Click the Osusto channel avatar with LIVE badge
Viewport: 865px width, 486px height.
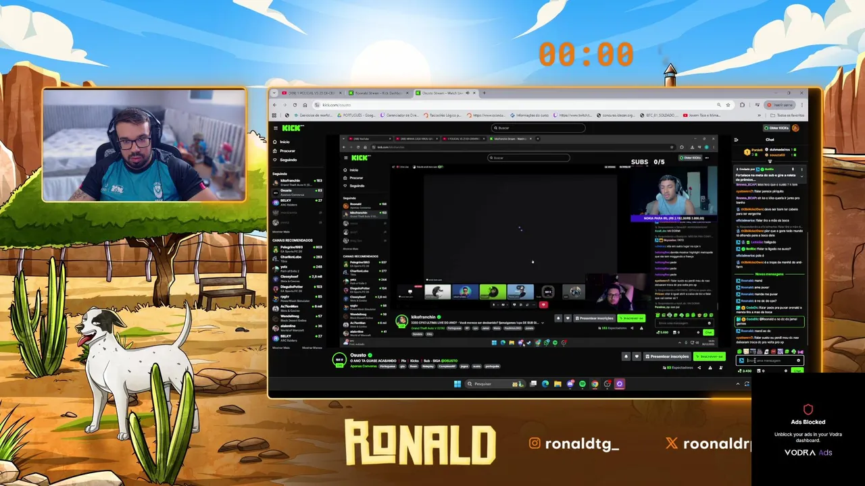338,360
